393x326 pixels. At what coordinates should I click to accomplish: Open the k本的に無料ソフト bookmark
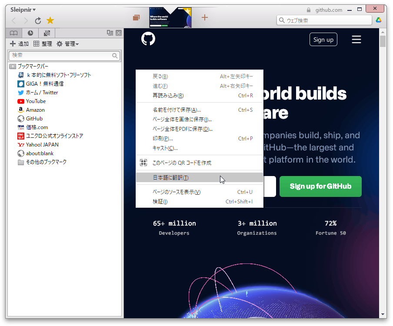click(54, 75)
